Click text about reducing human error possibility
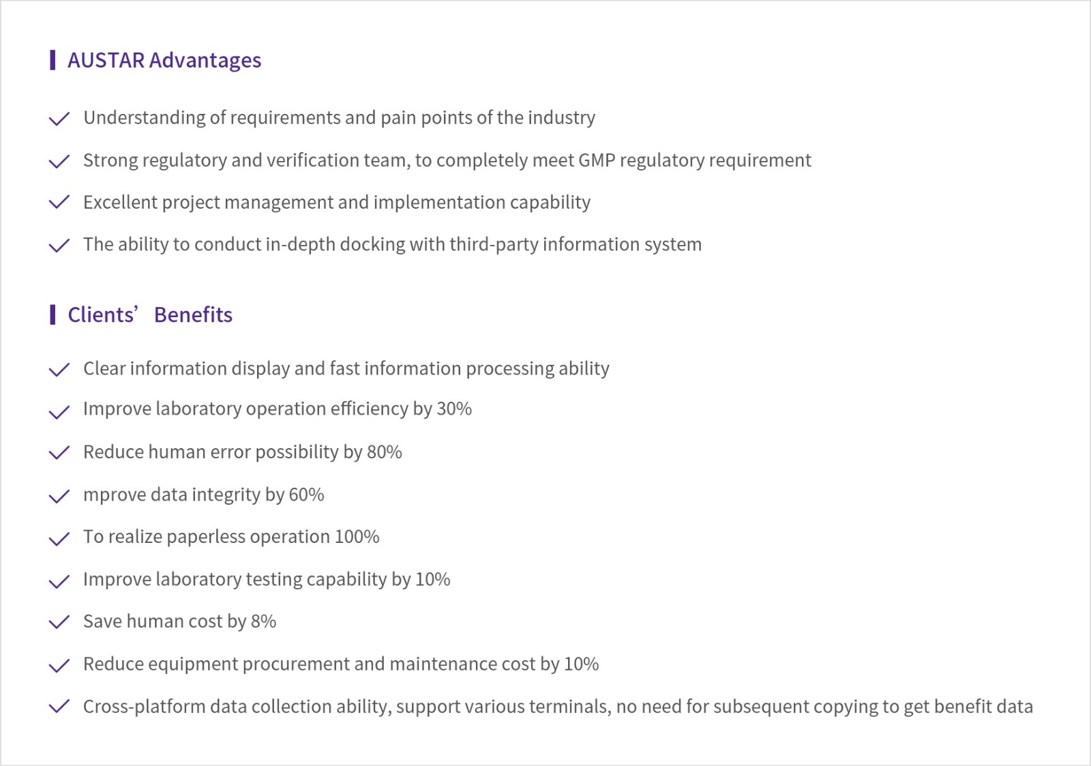Screen dimensions: 1091x766 [242, 452]
